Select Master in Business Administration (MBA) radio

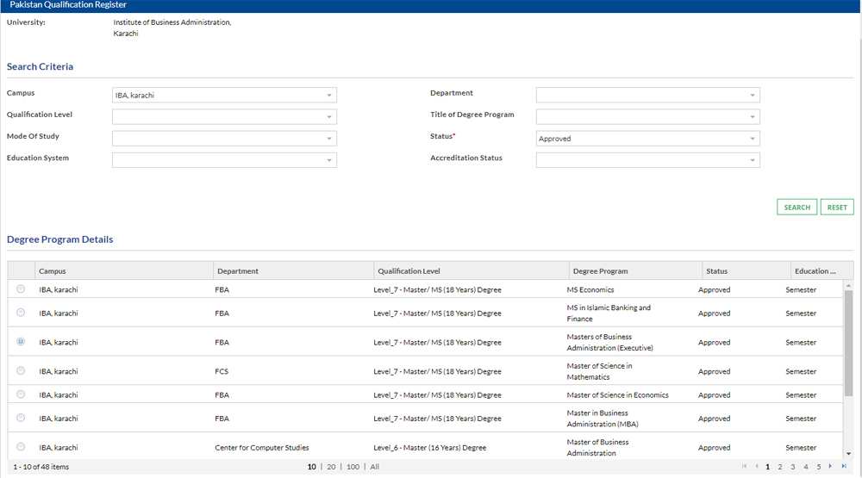[x=21, y=418]
